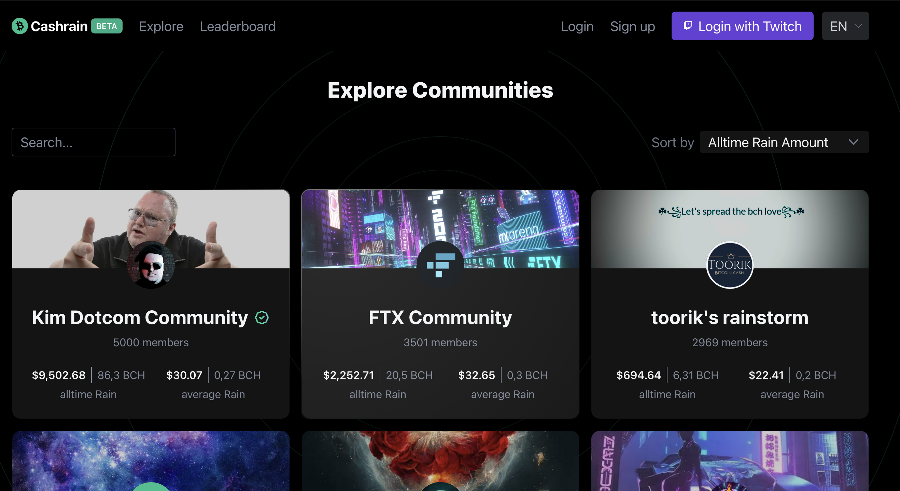Click the '20,5 BCH' amount
Screen dimensions: 900x491
click(409, 375)
